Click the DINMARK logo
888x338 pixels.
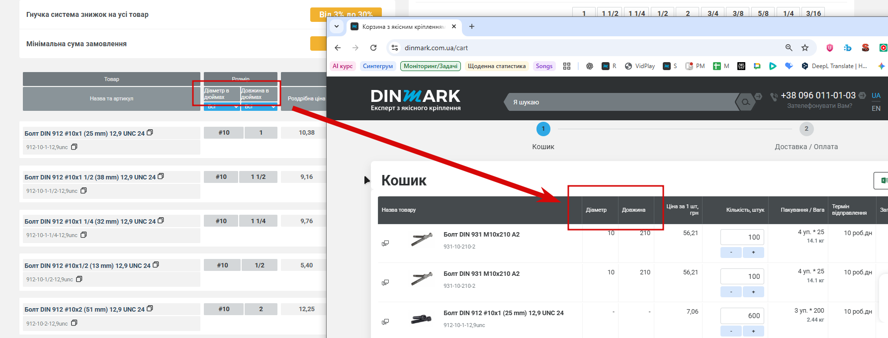coord(416,100)
